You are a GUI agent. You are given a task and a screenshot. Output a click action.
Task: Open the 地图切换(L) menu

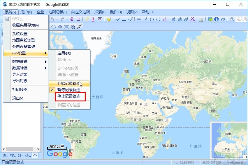click(x=57, y=12)
